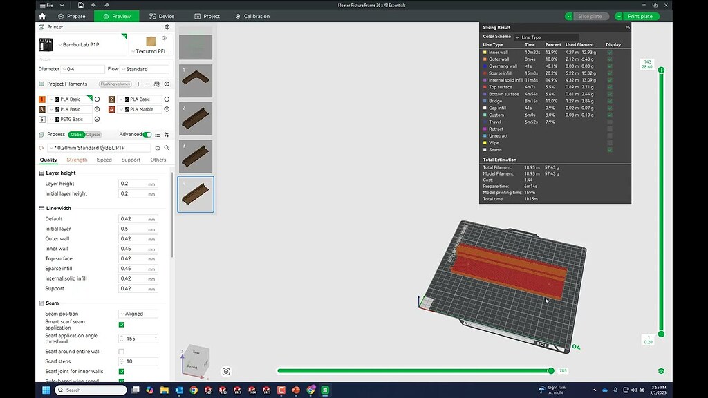
Task: Save the project with the disk icon
Action: (x=80, y=5)
